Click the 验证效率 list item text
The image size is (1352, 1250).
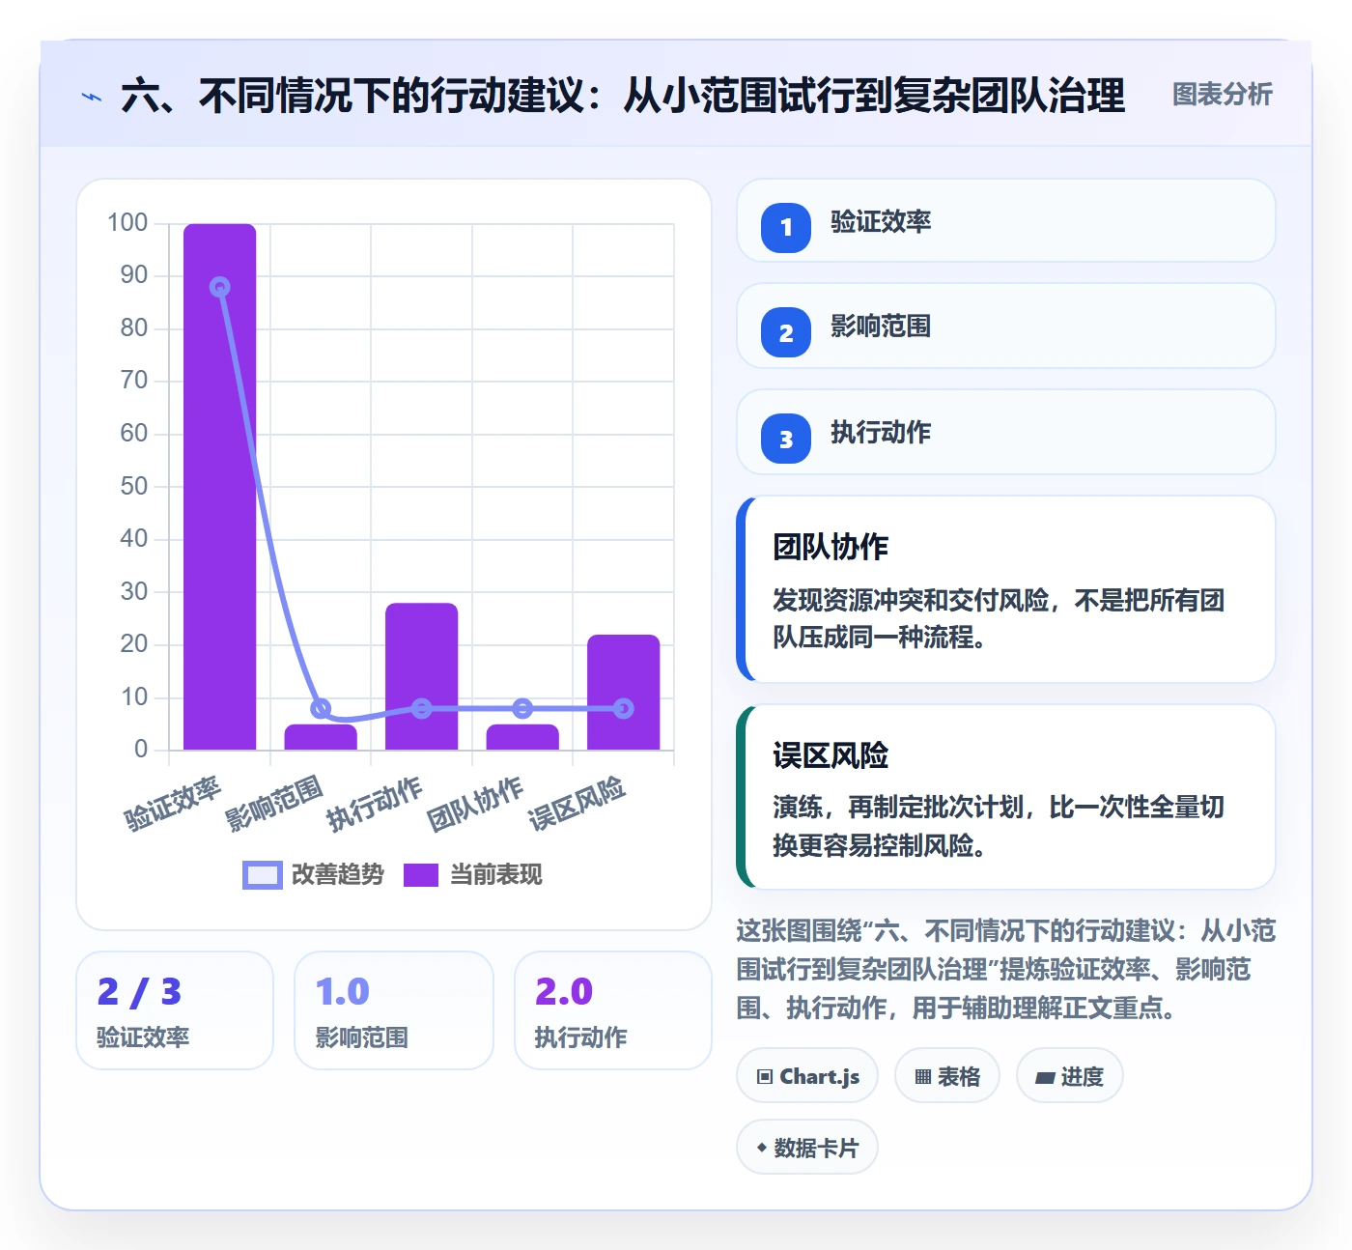click(881, 222)
